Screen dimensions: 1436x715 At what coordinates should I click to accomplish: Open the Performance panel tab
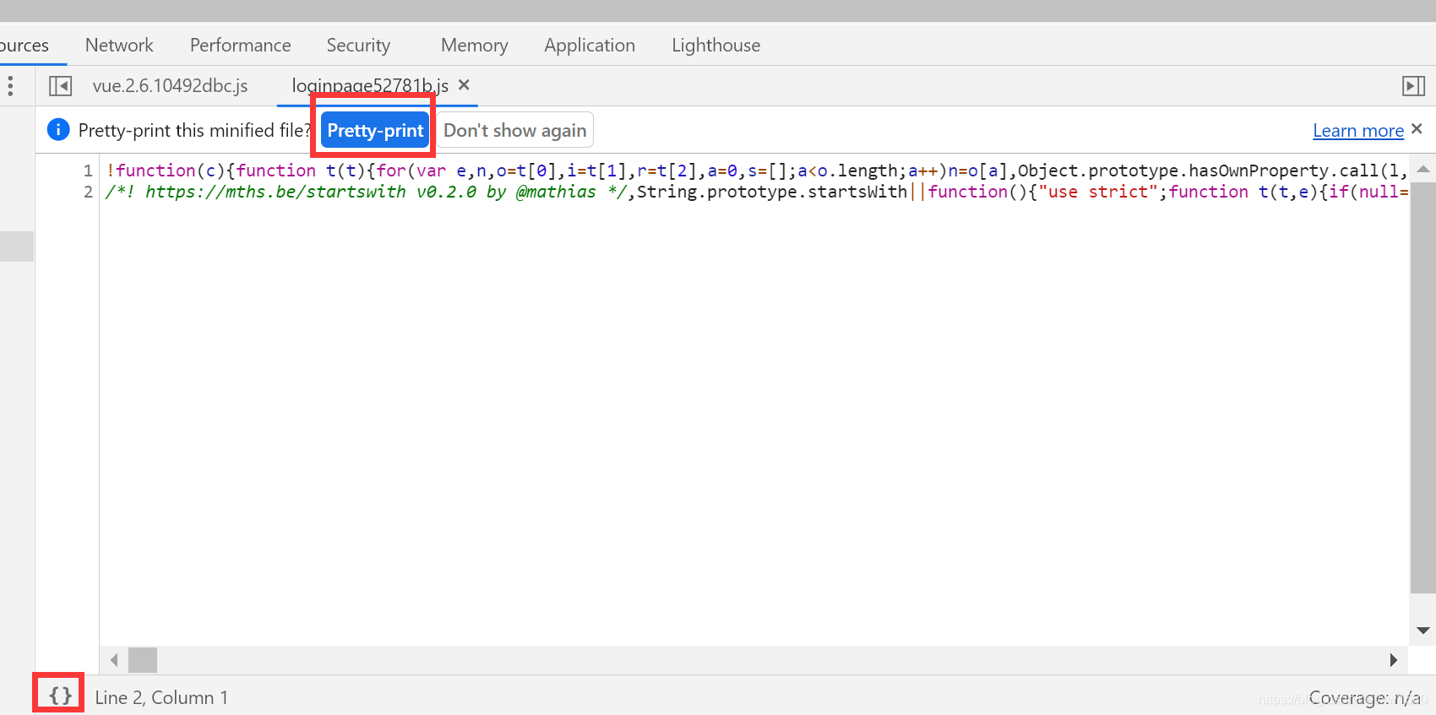240,45
